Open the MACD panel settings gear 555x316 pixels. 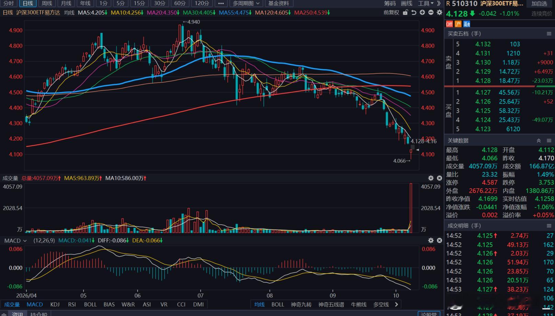431,241
